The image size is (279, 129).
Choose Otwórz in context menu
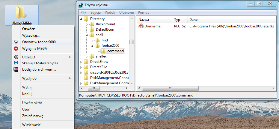coord(43,29)
